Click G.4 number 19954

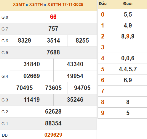[x=75, y=76]
